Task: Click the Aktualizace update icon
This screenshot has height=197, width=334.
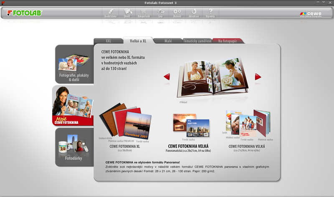Action: pyautogui.click(x=194, y=13)
